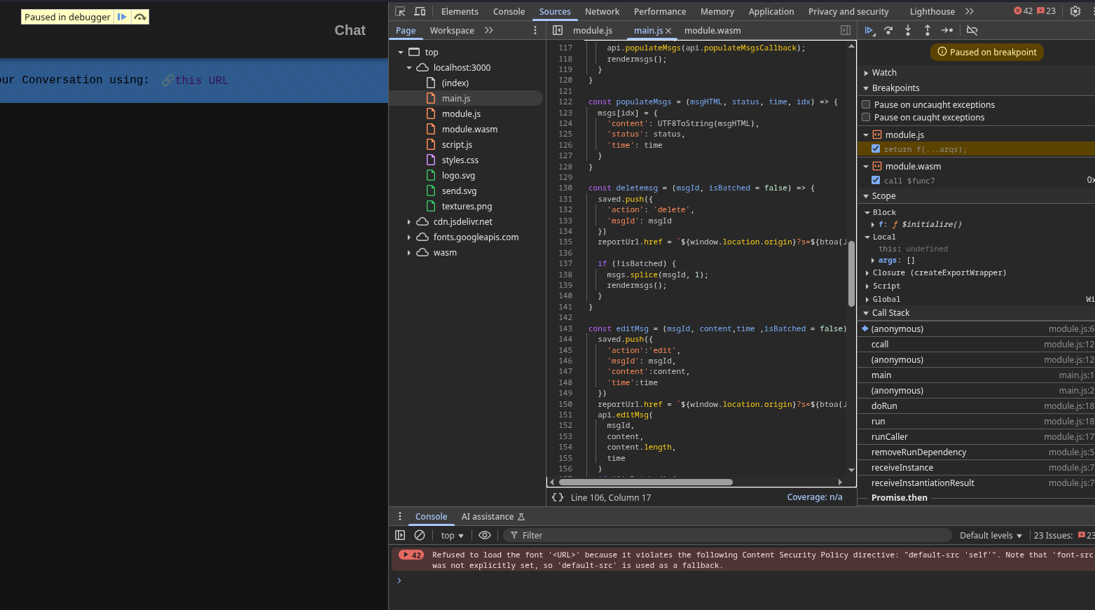Open DevTools settings gear
1095x610 pixels.
(x=1075, y=11)
